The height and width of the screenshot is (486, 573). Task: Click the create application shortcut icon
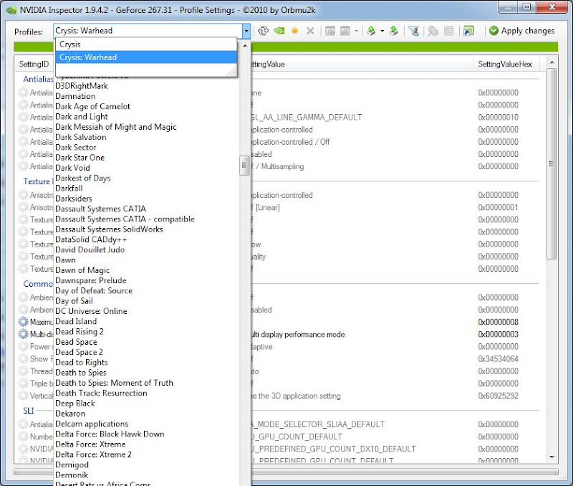(x=468, y=31)
